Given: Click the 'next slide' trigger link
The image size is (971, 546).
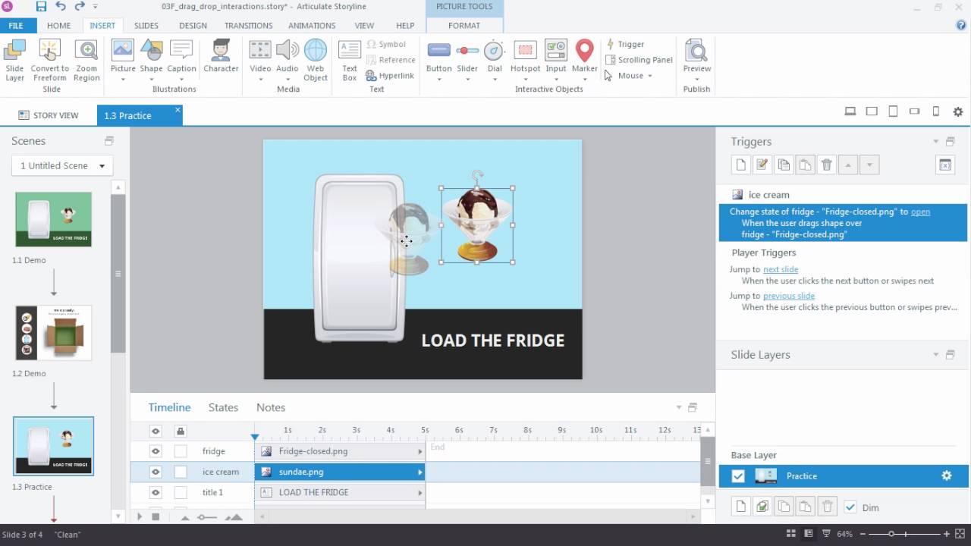Looking at the screenshot, I should tap(781, 269).
